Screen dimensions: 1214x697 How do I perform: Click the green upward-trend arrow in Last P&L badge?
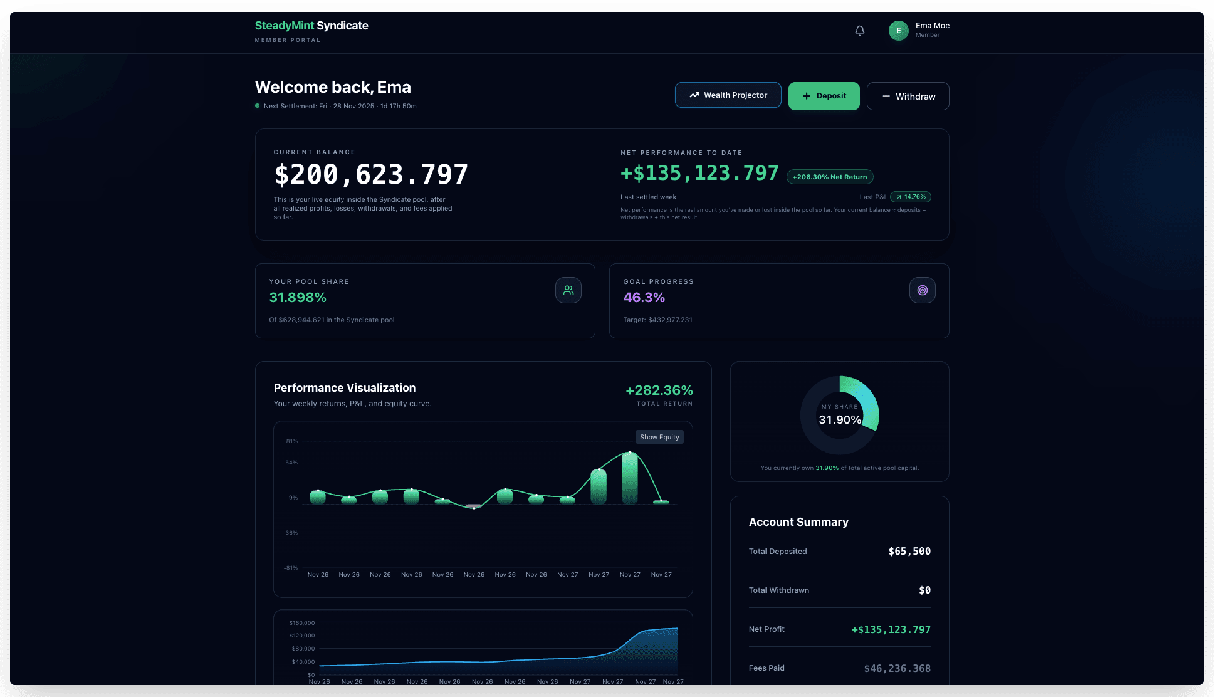900,196
